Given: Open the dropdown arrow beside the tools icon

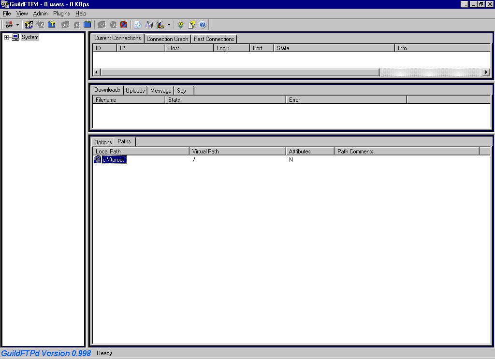Looking at the screenshot, I should tap(169, 25).
